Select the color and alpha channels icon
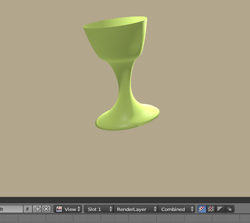Image resolution: width=250 pixels, height=223 pixels. click(x=202, y=209)
